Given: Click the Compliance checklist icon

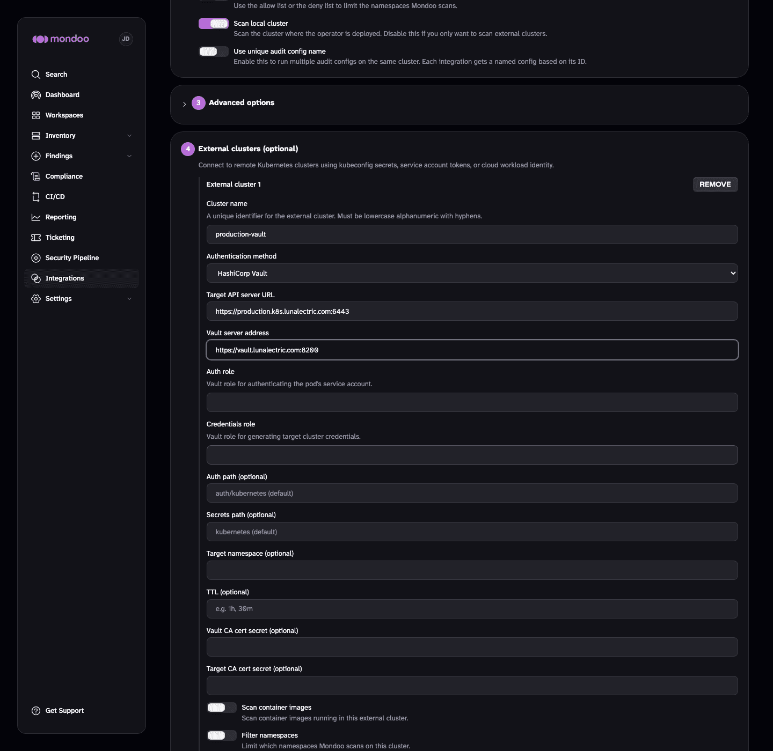Looking at the screenshot, I should tap(36, 176).
